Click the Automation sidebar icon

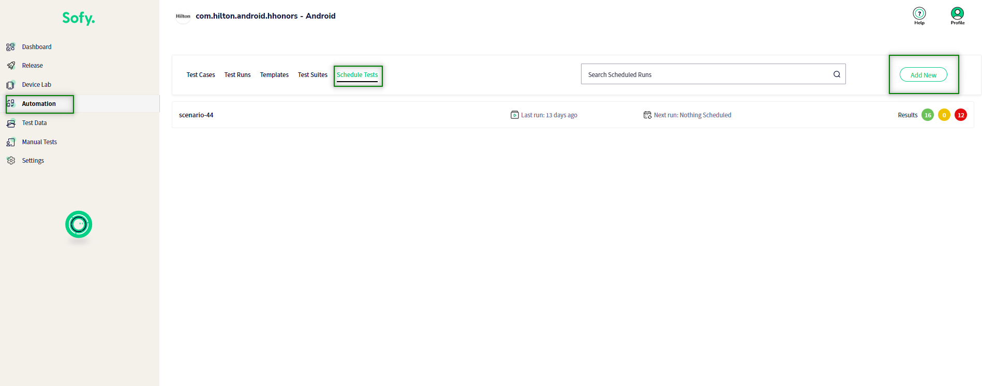tap(11, 103)
